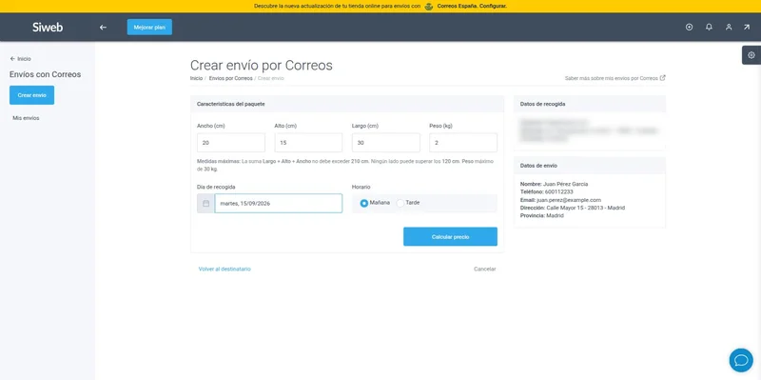Open Saber más sobre mis envíos link
The height and width of the screenshot is (380, 761).
[x=615, y=78]
